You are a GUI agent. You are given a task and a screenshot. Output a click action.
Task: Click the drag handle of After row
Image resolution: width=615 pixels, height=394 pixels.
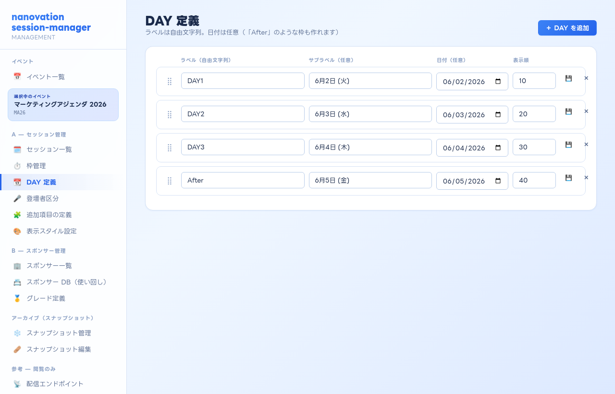(169, 181)
